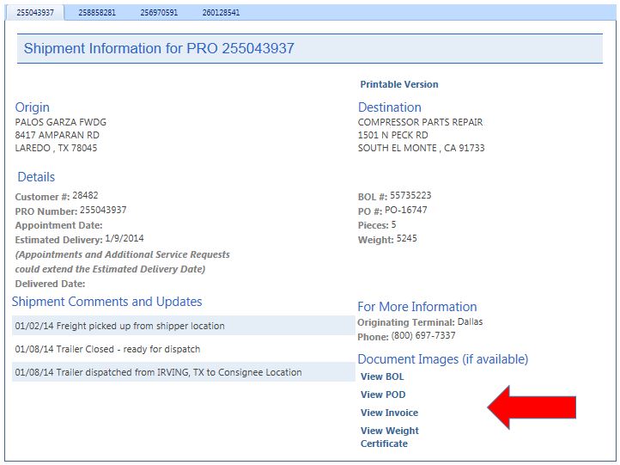The width and height of the screenshot is (620, 465).
Task: Switch to the 255043937 tab
Action: (34, 13)
